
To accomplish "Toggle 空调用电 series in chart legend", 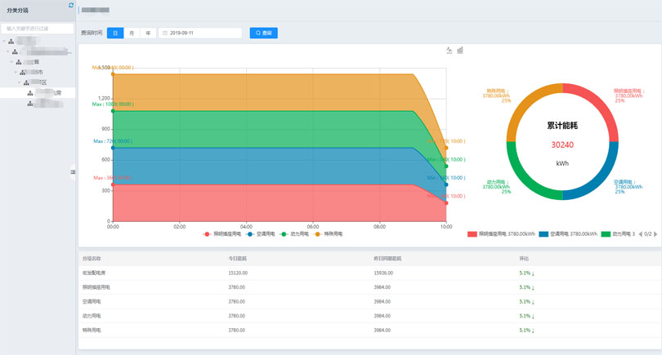I will [x=258, y=234].
